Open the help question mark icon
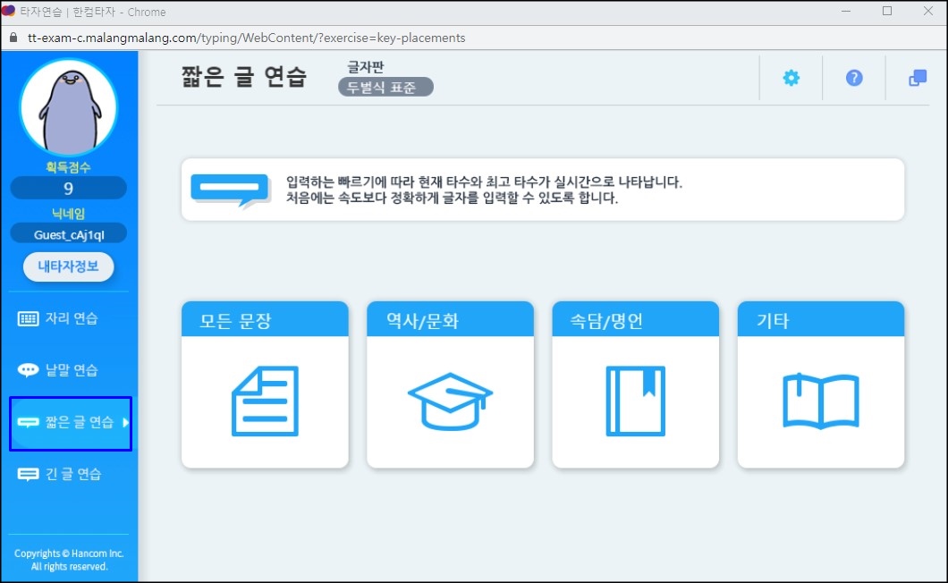 click(854, 78)
